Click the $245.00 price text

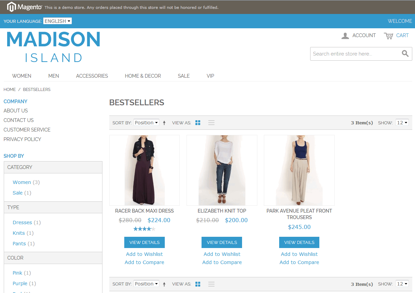click(x=299, y=227)
